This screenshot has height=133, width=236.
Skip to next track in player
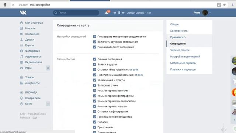pyautogui.click(x=123, y=13)
